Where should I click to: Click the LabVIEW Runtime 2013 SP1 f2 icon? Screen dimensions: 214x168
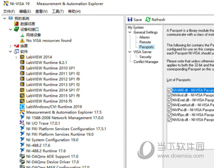[x=22, y=85]
